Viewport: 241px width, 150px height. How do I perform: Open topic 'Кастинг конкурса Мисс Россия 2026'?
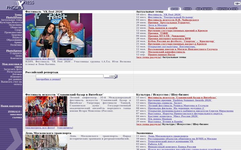(173, 116)
